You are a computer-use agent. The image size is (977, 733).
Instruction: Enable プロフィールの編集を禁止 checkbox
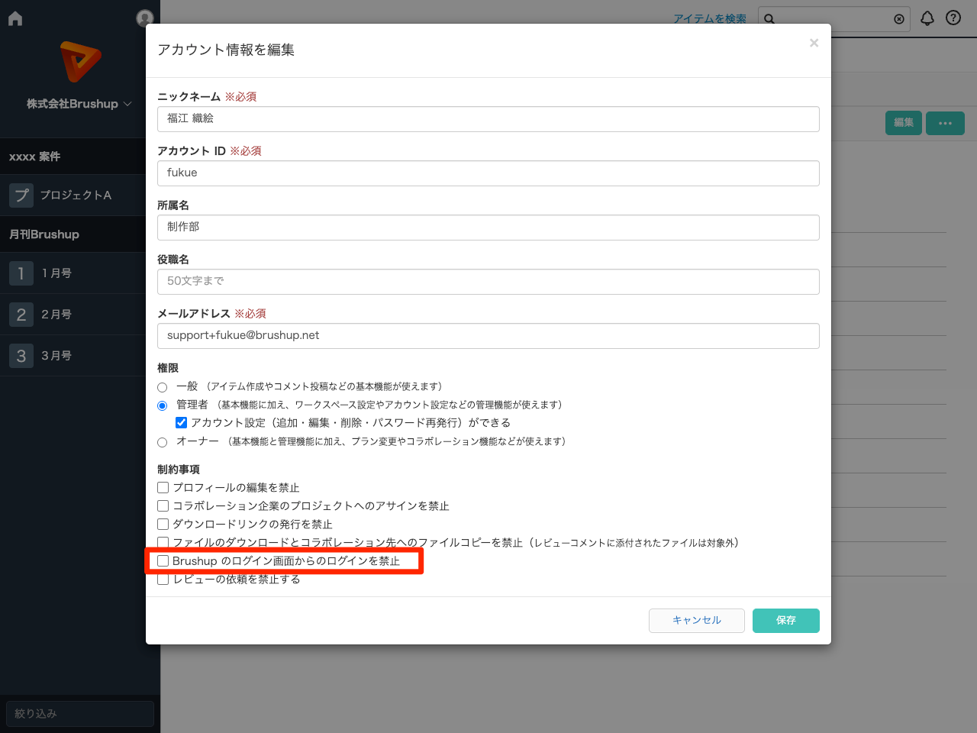click(x=163, y=487)
